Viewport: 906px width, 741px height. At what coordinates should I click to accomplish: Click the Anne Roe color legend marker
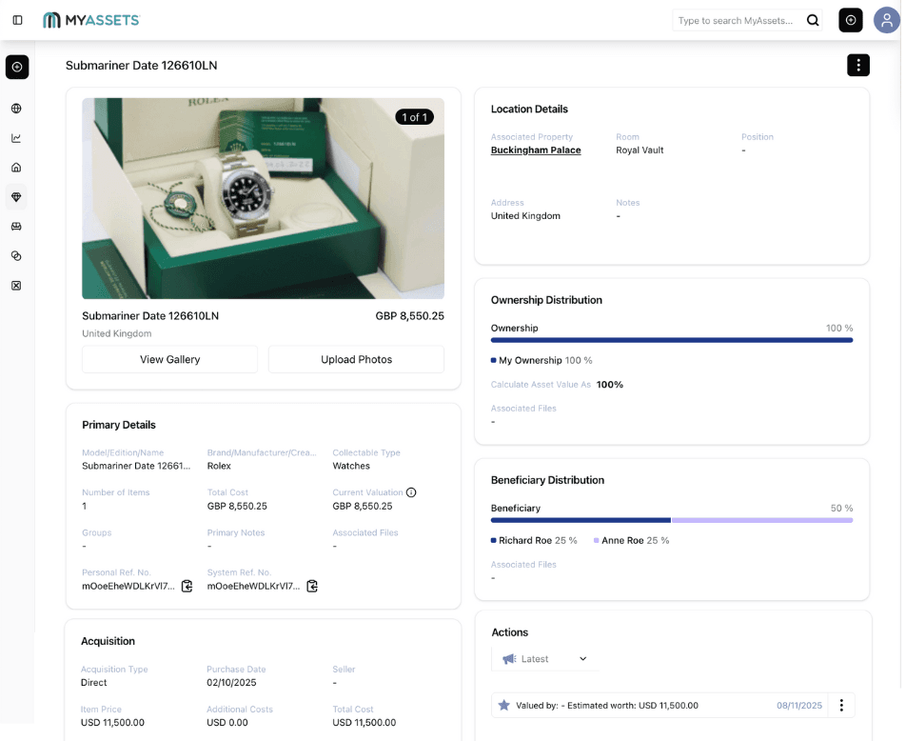tap(597, 540)
